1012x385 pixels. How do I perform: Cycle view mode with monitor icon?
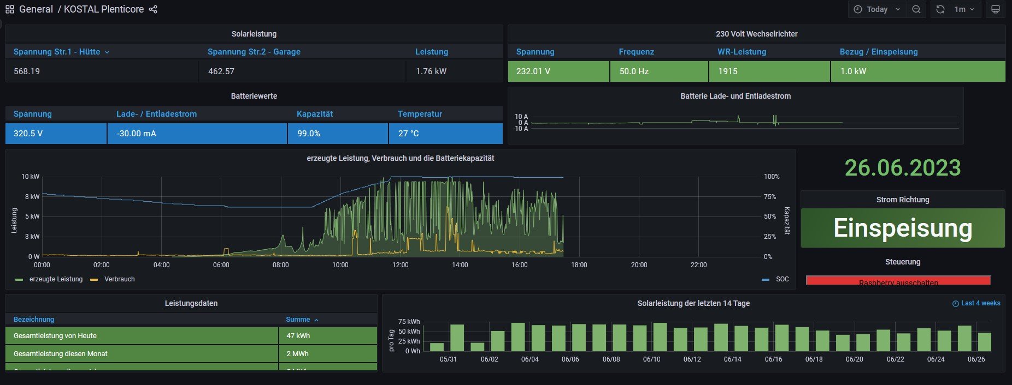(995, 9)
